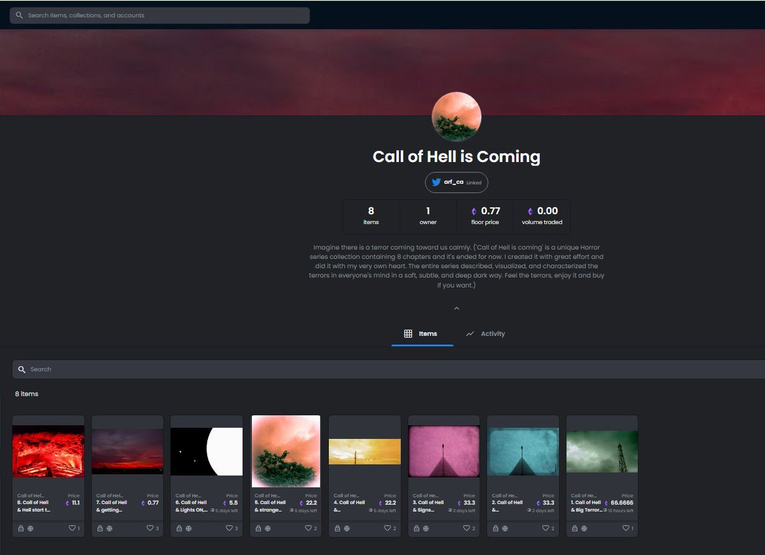Open the yellow sky thumbnail of item 4

click(365, 452)
